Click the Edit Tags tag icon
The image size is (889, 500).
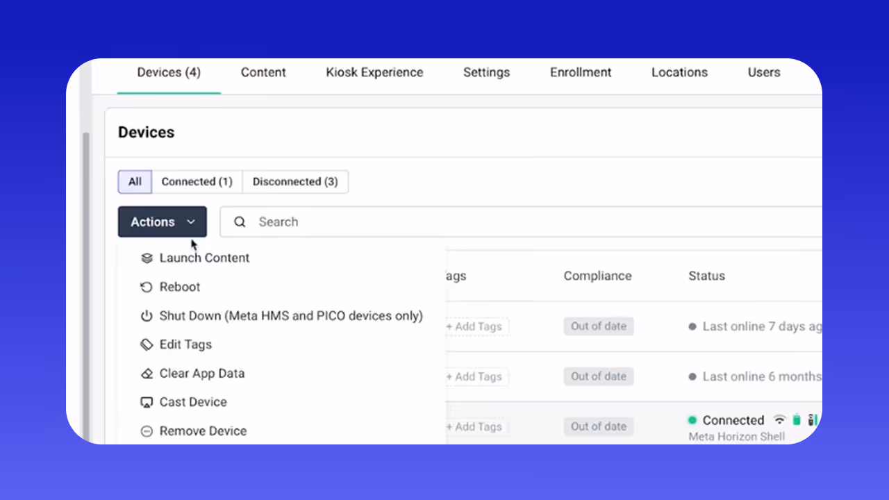147,344
